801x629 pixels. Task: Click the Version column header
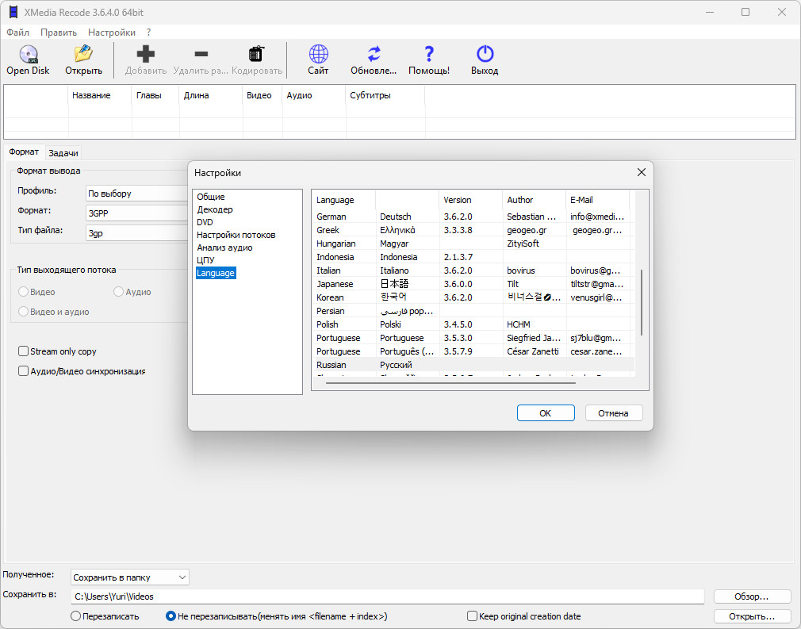[470, 200]
